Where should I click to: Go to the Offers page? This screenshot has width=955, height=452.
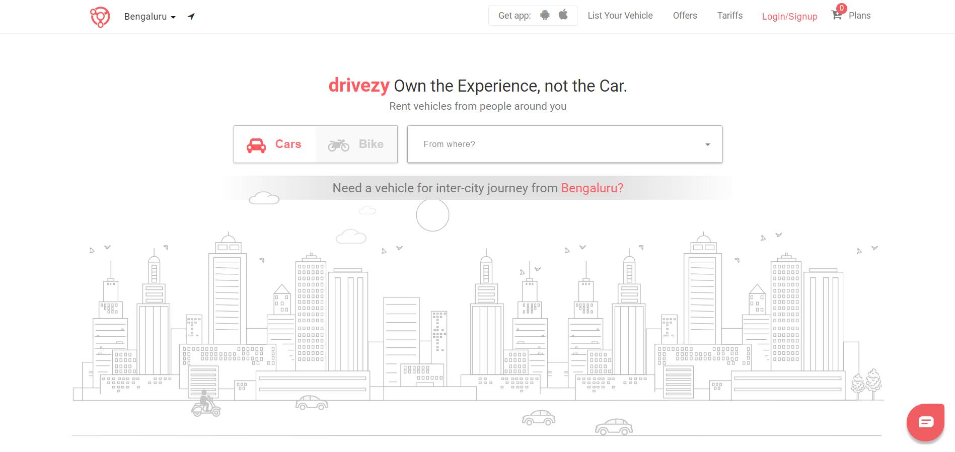(685, 16)
